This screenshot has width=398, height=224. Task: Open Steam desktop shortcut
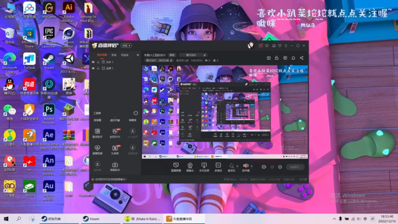click(x=49, y=62)
